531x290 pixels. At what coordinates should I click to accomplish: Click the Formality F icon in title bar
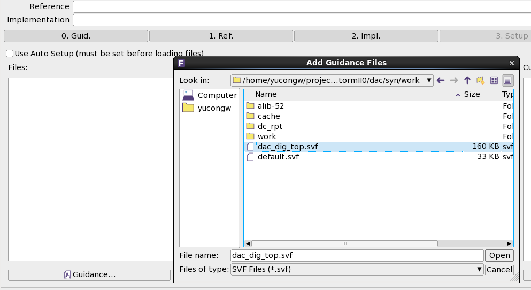(x=181, y=63)
